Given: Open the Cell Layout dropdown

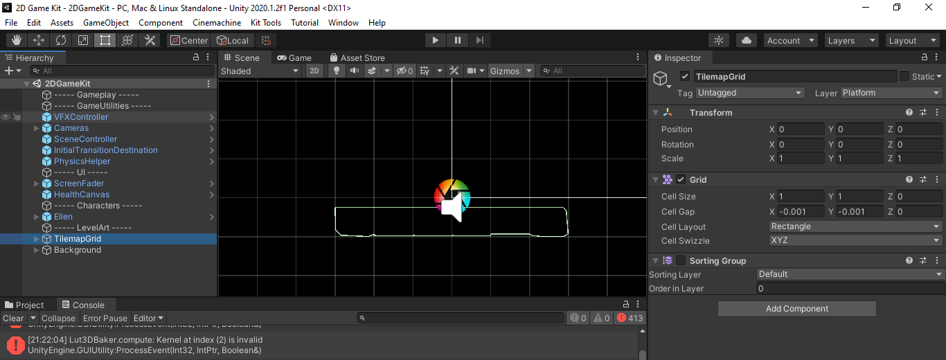Looking at the screenshot, I should (855, 226).
